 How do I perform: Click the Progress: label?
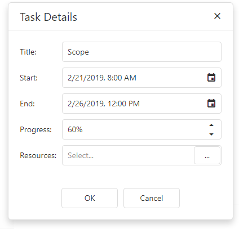click(36, 129)
